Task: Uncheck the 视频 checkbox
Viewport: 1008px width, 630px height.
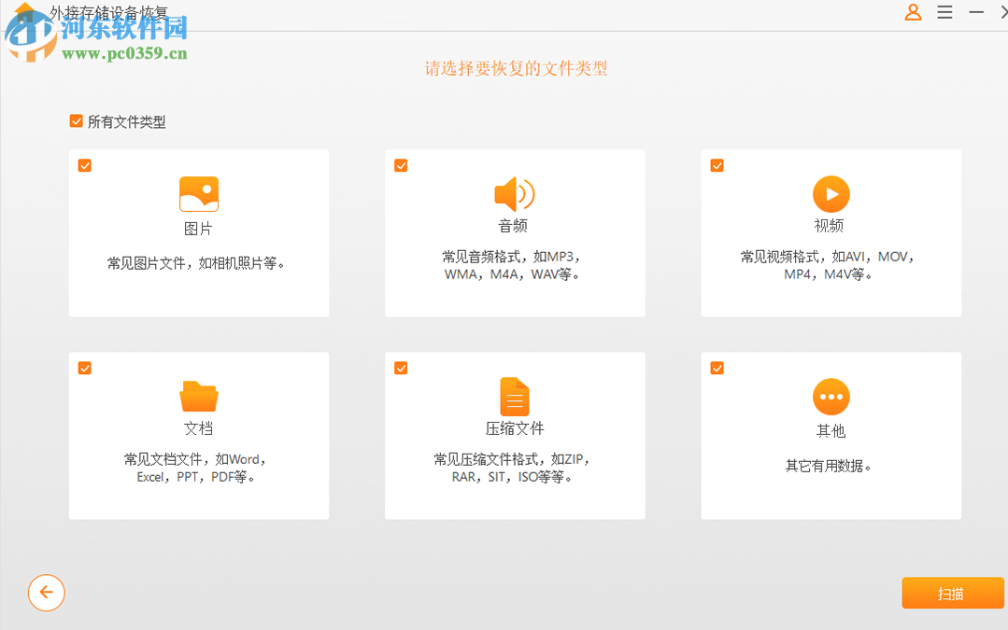Action: [717, 165]
